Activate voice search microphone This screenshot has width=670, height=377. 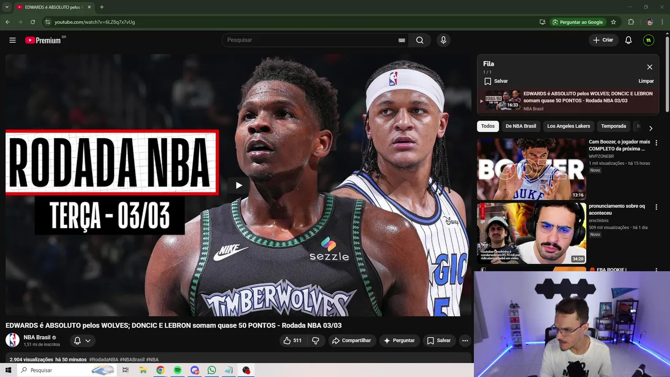[x=443, y=40]
